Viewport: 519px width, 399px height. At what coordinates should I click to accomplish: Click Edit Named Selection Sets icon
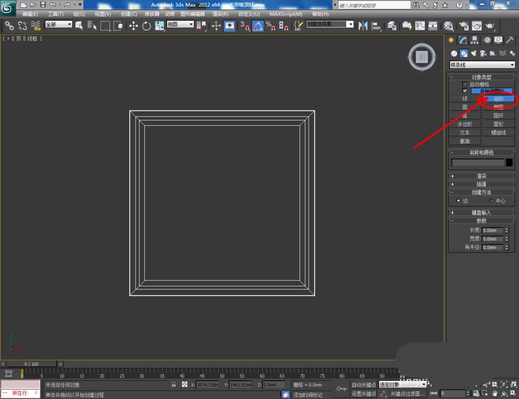pos(298,25)
